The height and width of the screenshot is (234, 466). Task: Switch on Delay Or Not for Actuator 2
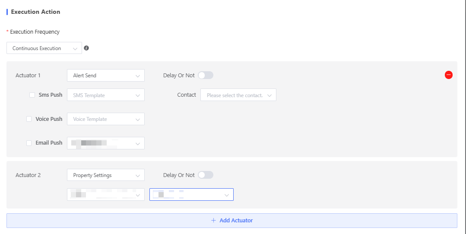point(206,175)
